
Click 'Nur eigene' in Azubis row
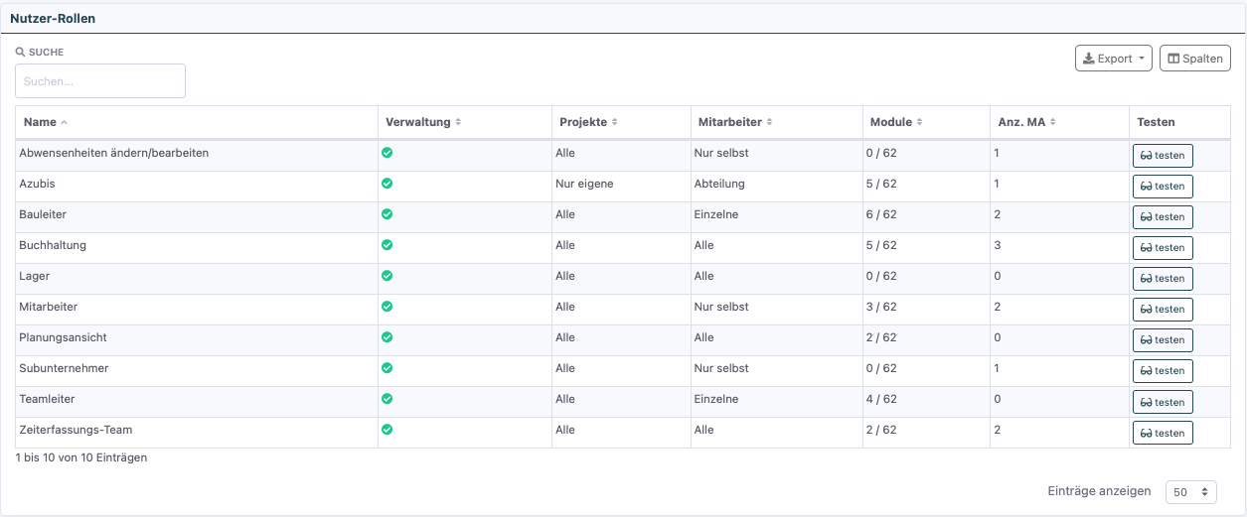click(584, 184)
